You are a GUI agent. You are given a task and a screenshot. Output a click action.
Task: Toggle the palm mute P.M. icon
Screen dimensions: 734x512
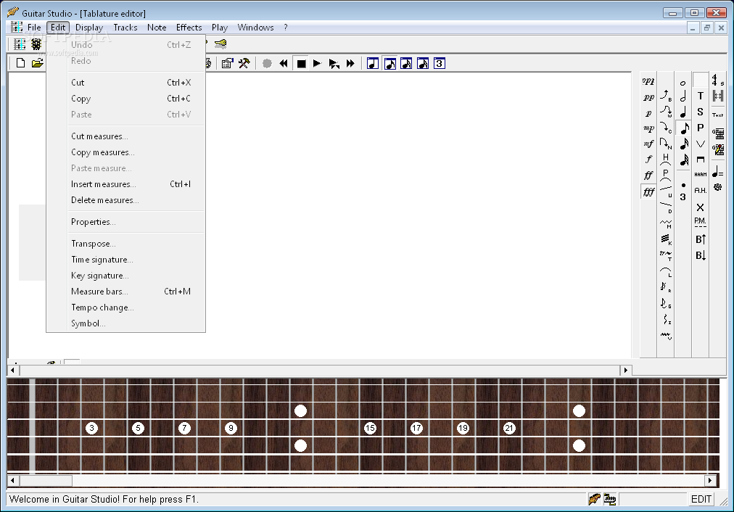[701, 221]
